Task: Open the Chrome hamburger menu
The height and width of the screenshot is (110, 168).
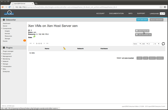Action: click(165, 7)
